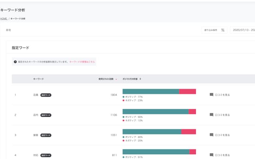This screenshot has width=255, height=159.
Task: Click the keyword name in row 2
Action: pos(36,115)
